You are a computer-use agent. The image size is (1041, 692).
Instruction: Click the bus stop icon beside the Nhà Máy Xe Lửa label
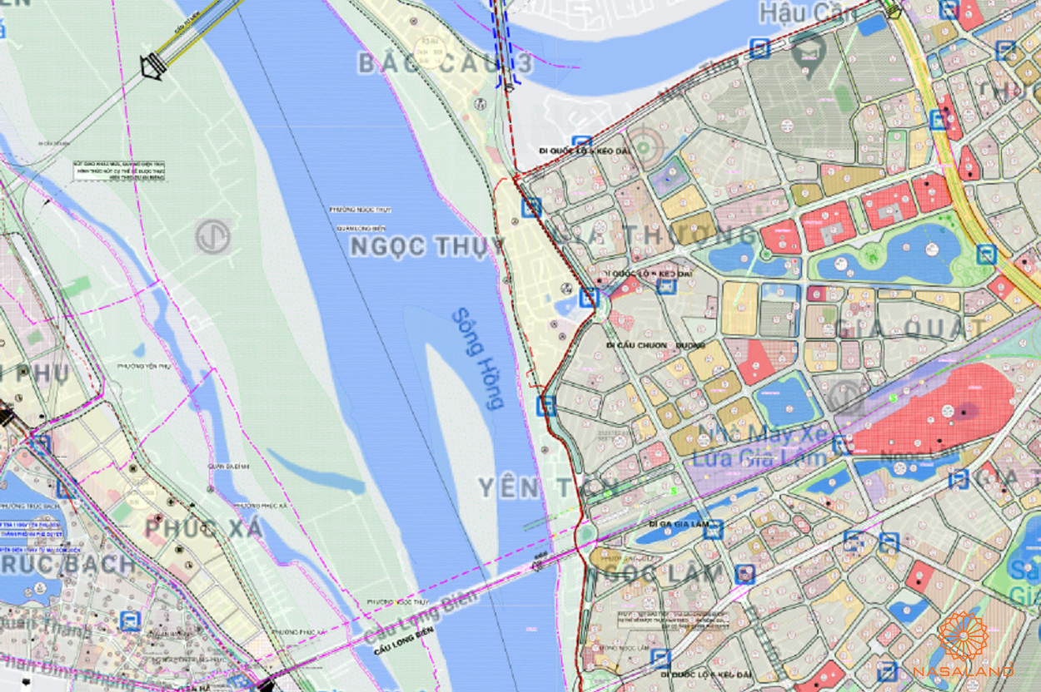coord(842,444)
